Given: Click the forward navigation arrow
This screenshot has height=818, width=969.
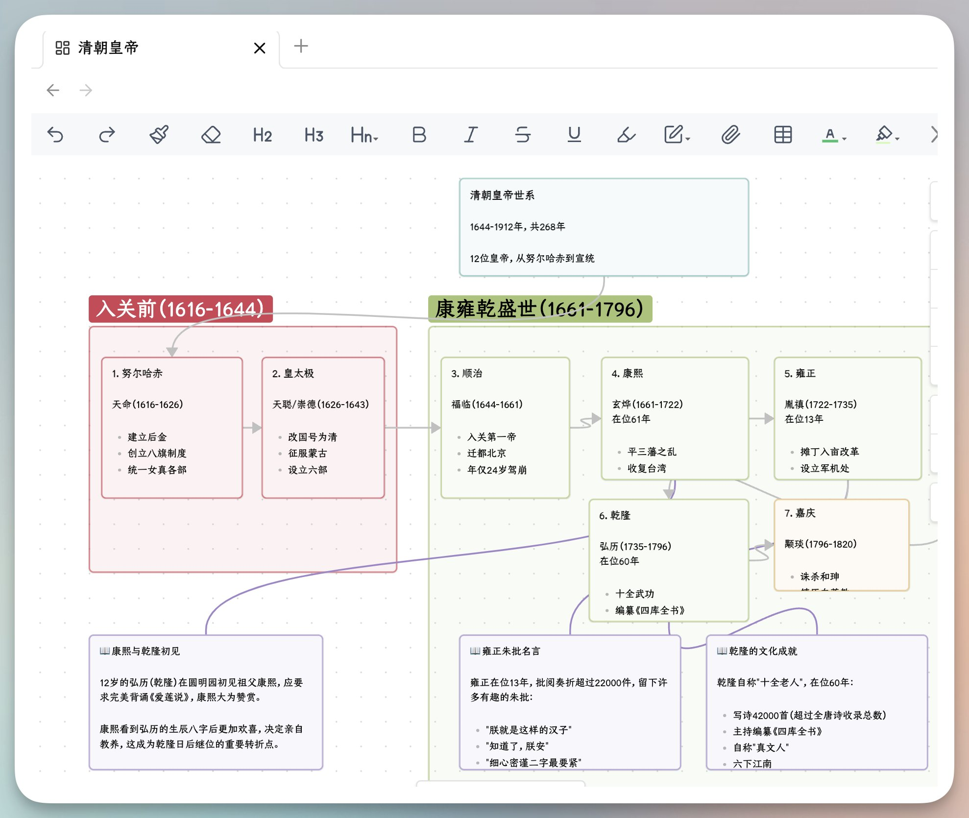Looking at the screenshot, I should [x=86, y=90].
